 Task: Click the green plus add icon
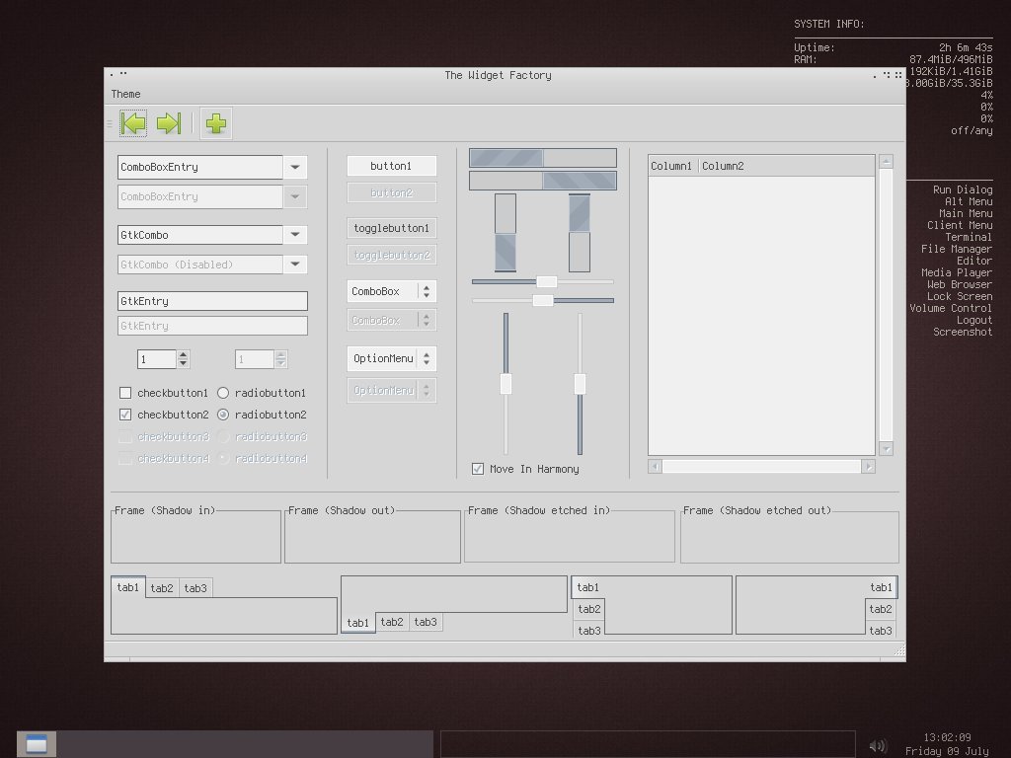[216, 123]
